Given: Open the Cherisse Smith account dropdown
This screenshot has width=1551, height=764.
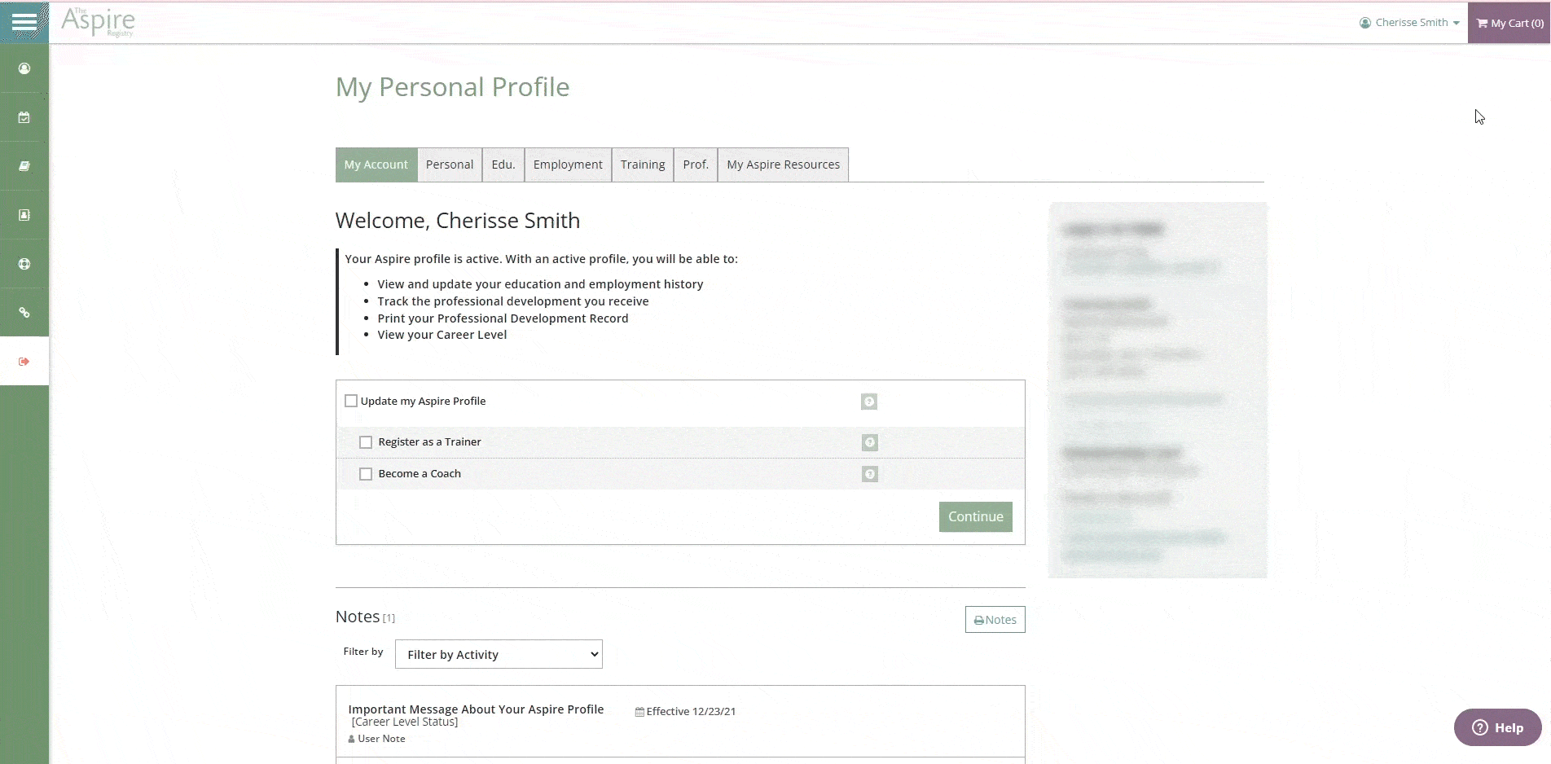Looking at the screenshot, I should point(1410,23).
